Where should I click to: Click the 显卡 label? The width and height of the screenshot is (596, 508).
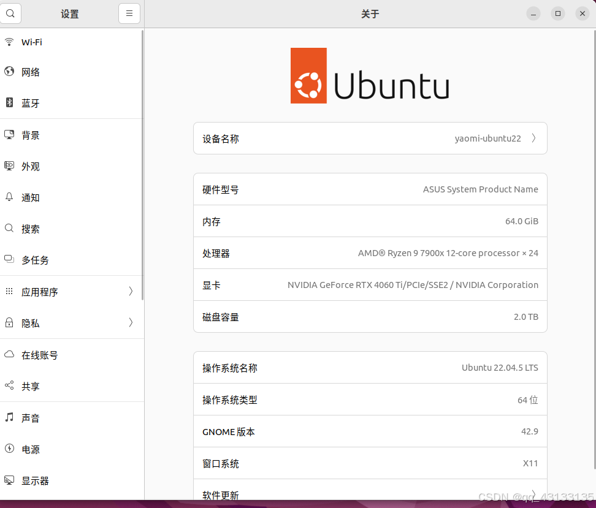click(x=212, y=286)
